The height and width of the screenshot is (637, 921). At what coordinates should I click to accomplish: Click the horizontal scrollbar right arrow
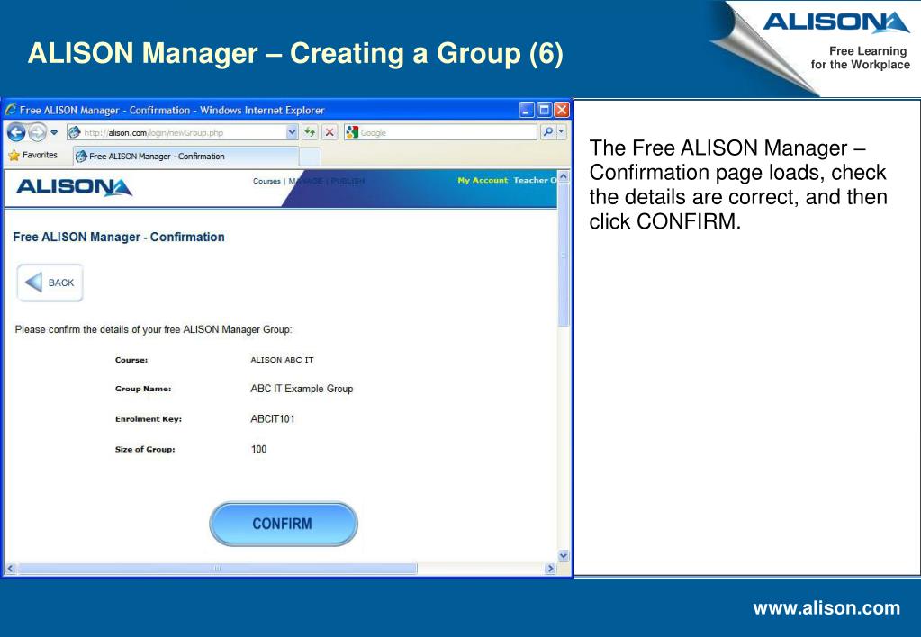(550, 569)
